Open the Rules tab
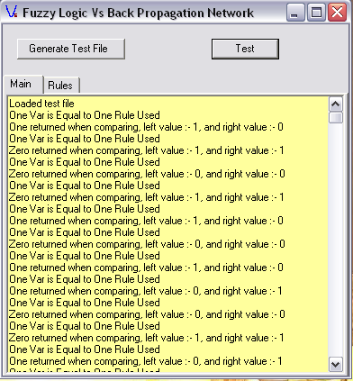353x381 pixels. click(x=61, y=86)
